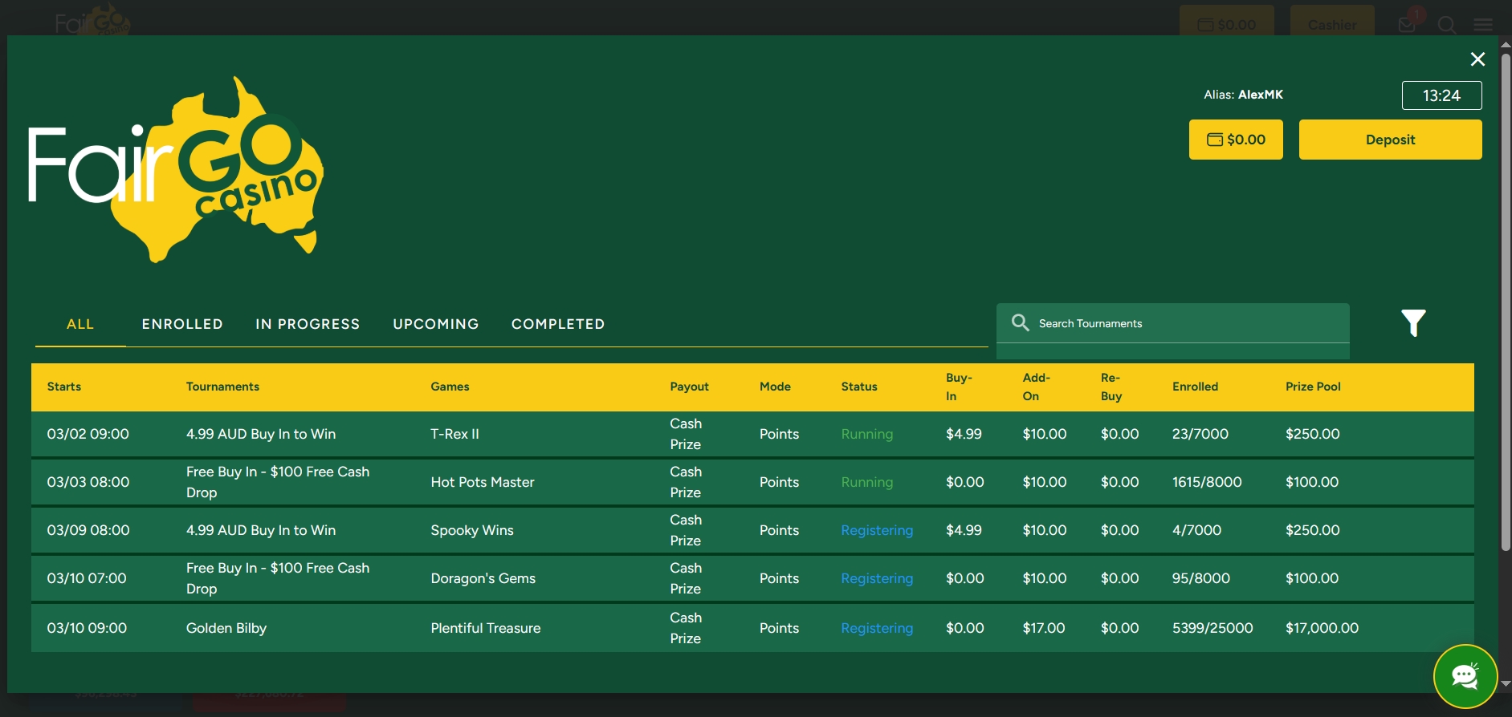Screen dimensions: 1512x717
Task: Click Running status for Hot Pots Master
Action: (x=866, y=482)
